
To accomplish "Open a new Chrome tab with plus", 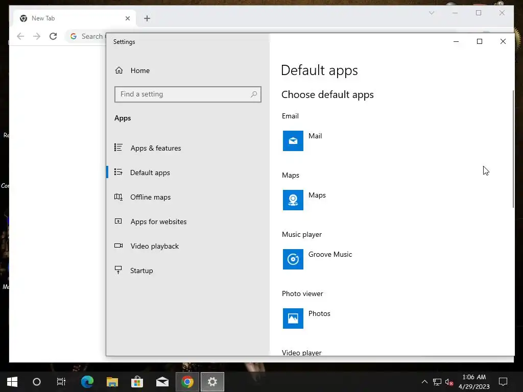I will (147, 18).
